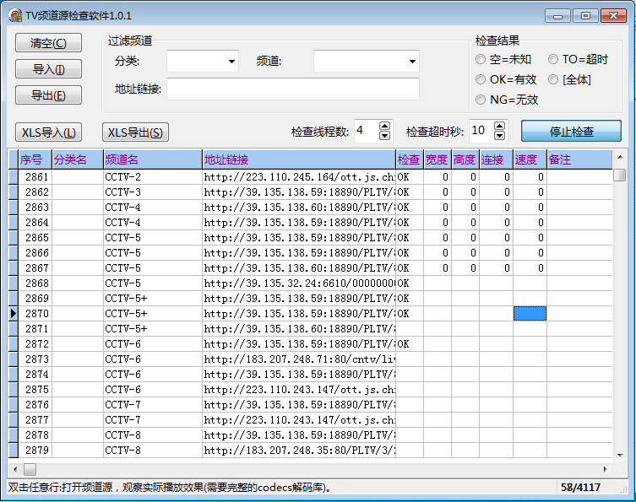636x502 pixels.
Task: Minimize the TV频道源检查软件 window
Action: click(557, 16)
